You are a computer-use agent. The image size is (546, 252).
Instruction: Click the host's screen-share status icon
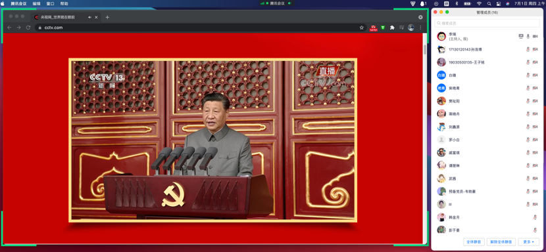(521, 36)
